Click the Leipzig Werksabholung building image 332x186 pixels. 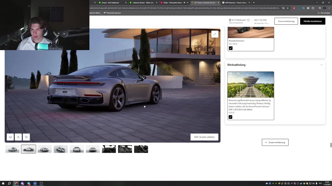pos(251,85)
